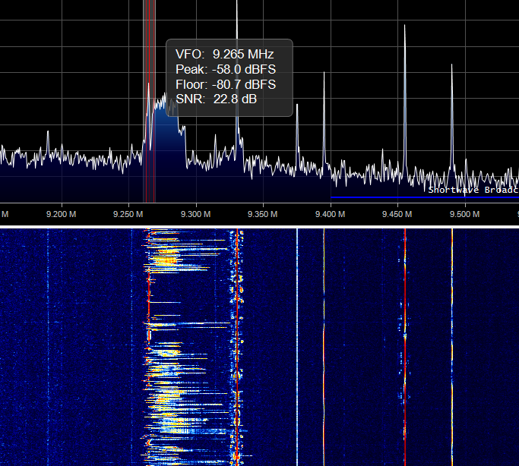
Task: Click the red waterfall carrier near 9.455 MHz
Action: (404, 342)
